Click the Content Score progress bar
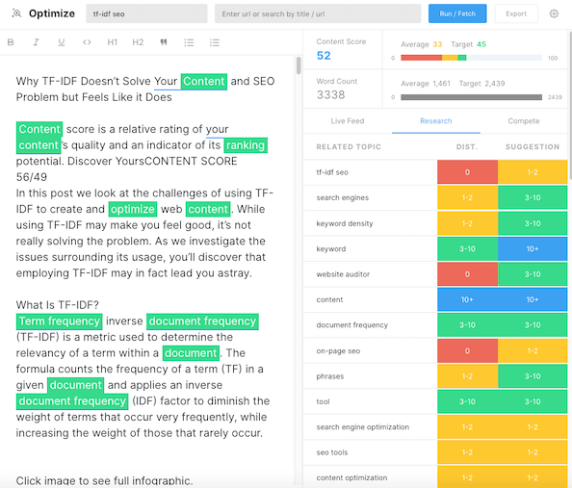 click(x=471, y=58)
